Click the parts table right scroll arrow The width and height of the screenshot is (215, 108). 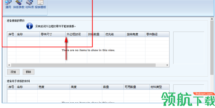click(167, 65)
